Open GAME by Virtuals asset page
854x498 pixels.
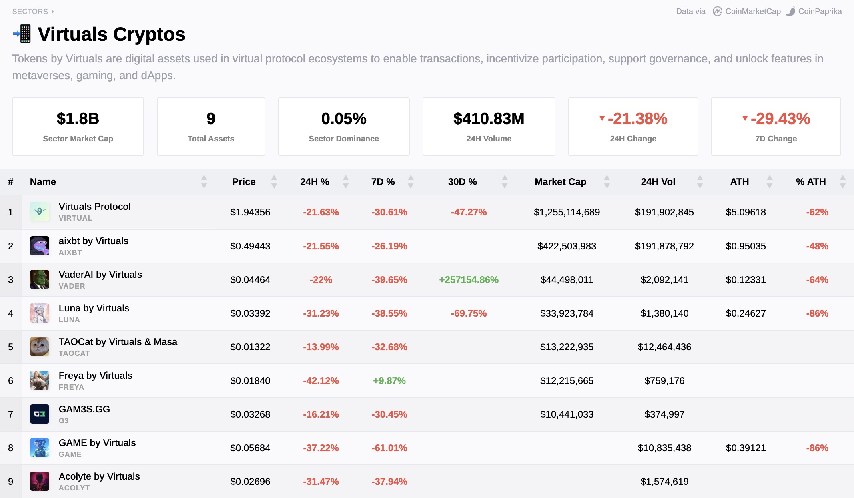point(97,443)
